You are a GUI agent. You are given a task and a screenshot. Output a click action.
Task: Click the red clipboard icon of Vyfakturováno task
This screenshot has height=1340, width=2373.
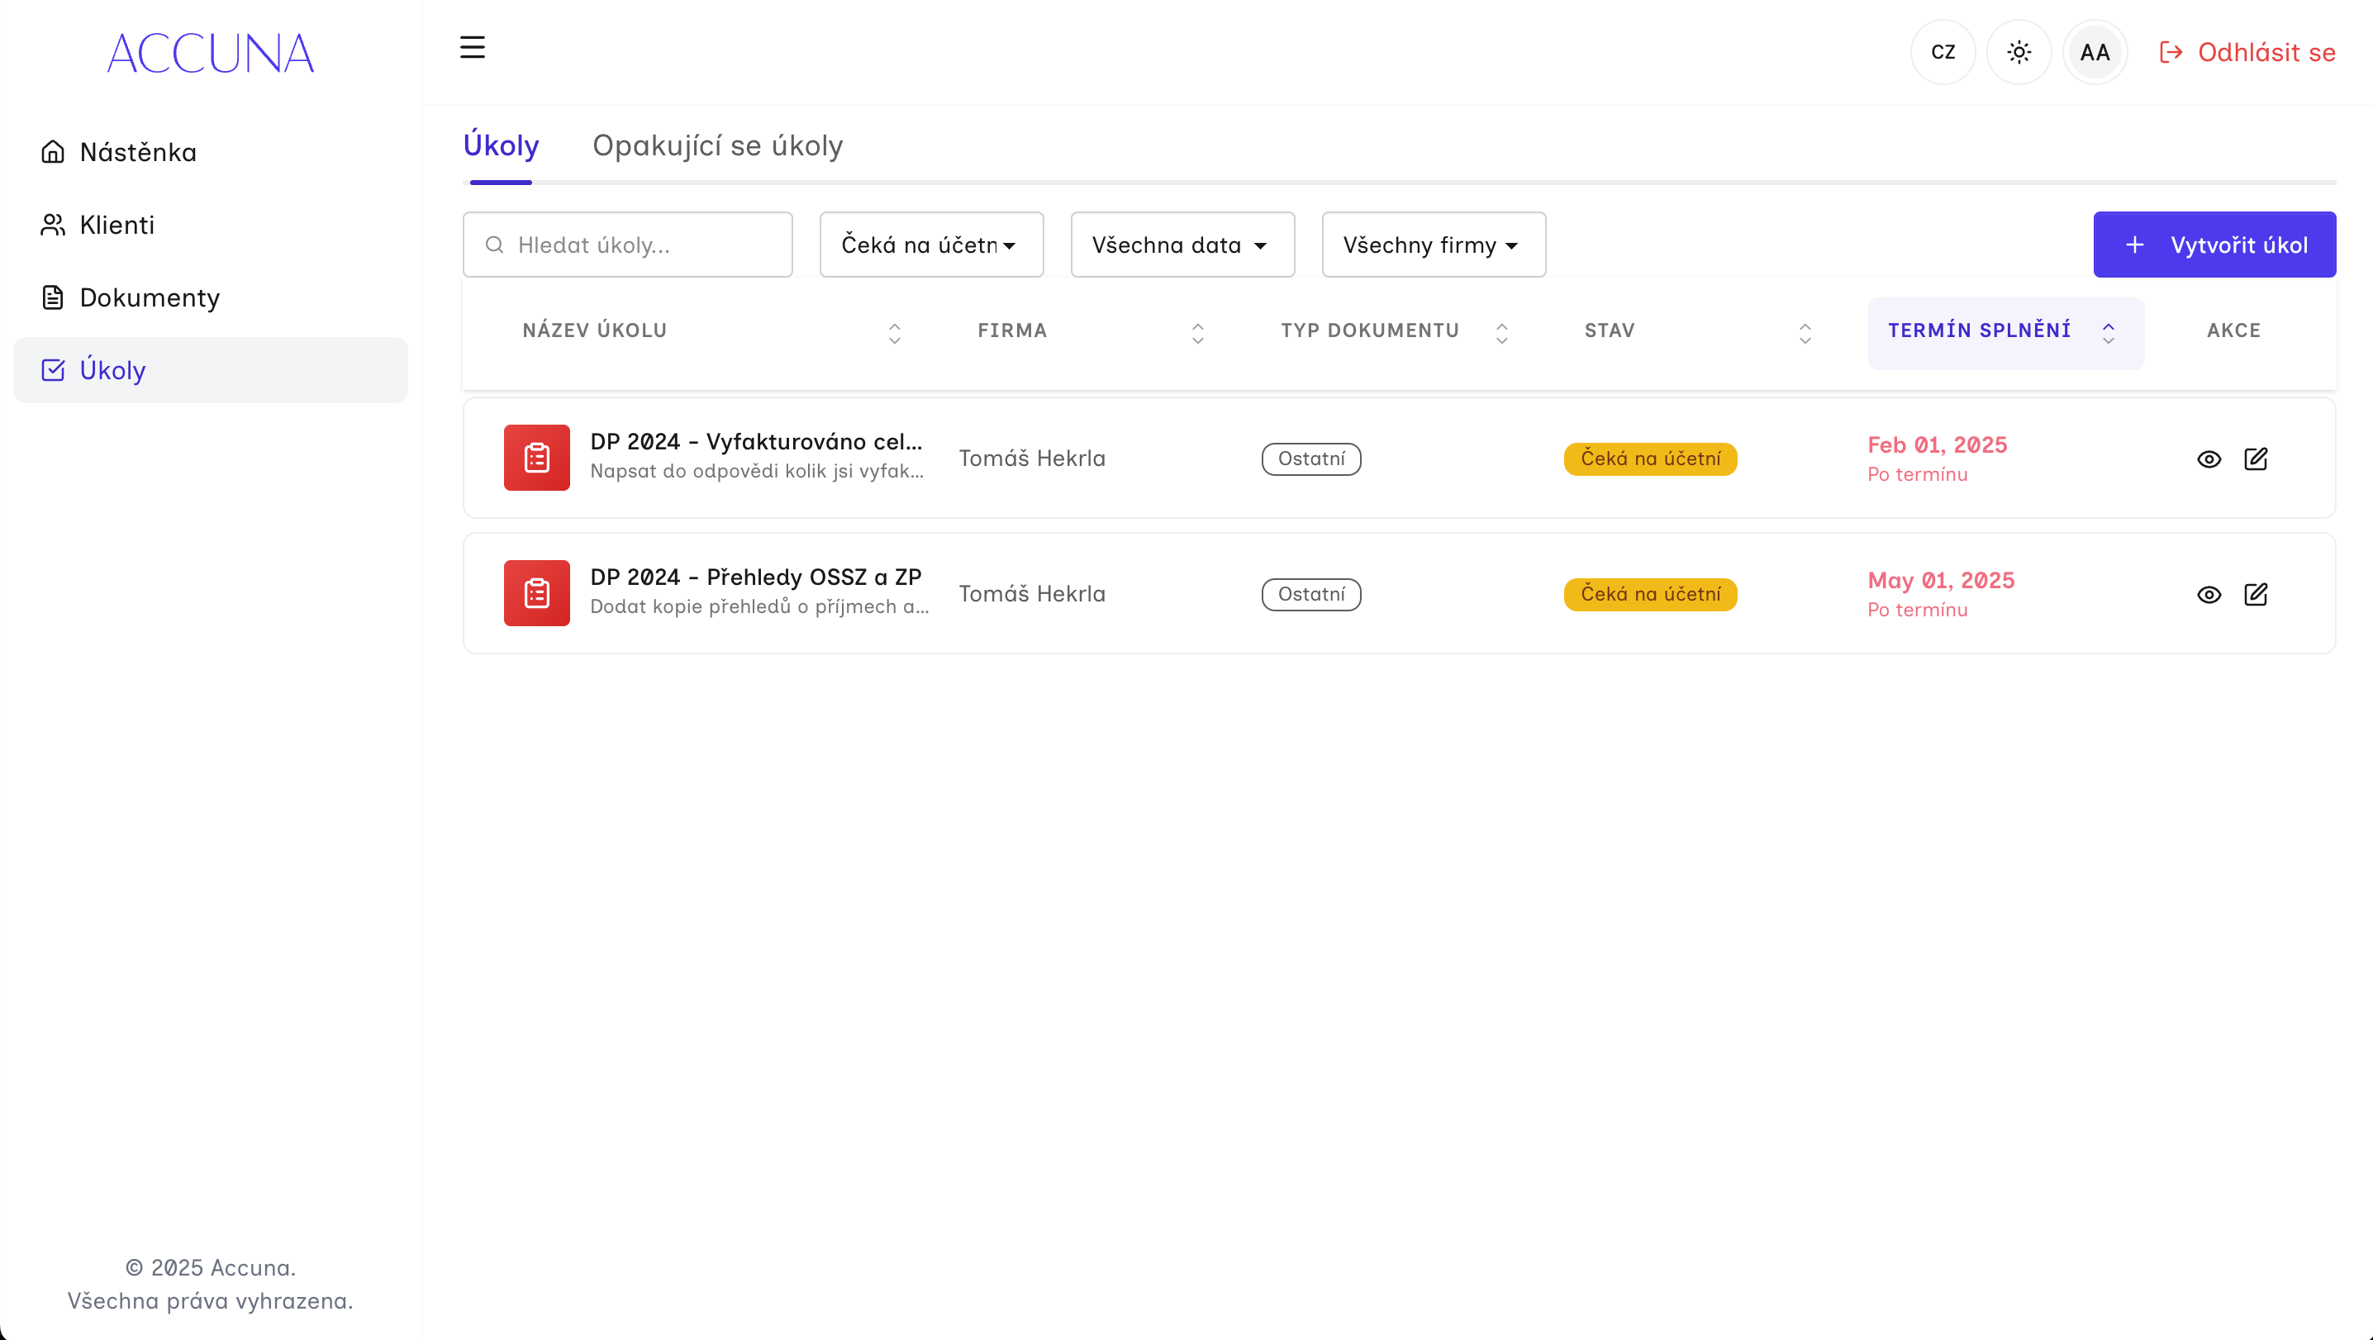coord(536,458)
